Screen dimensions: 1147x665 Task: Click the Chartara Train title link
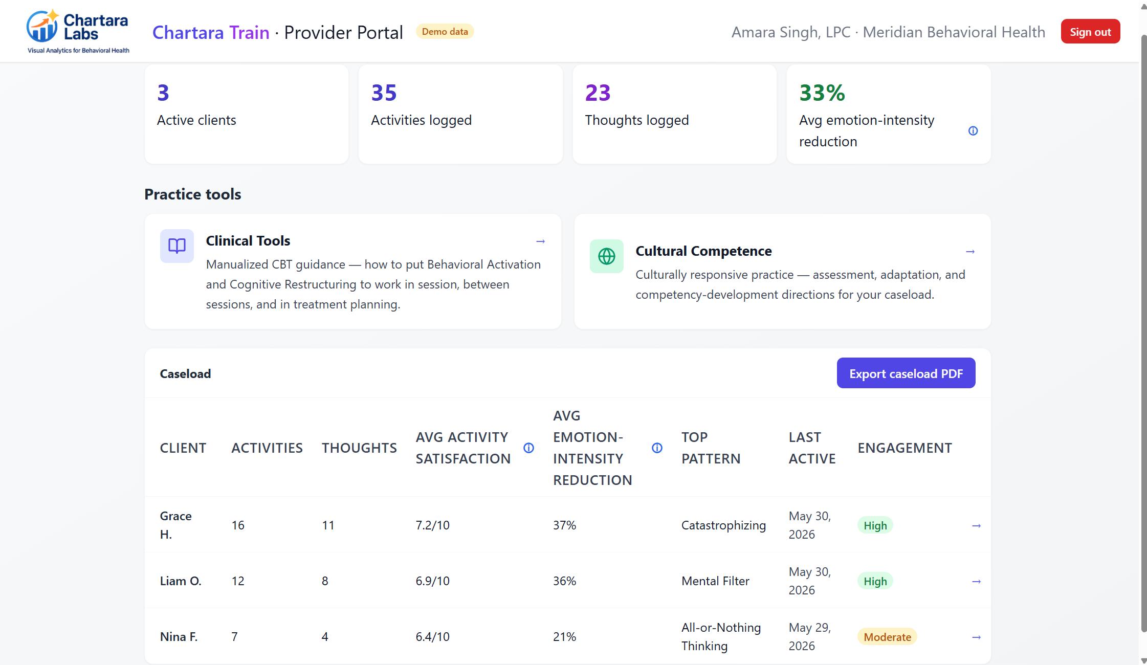(211, 32)
